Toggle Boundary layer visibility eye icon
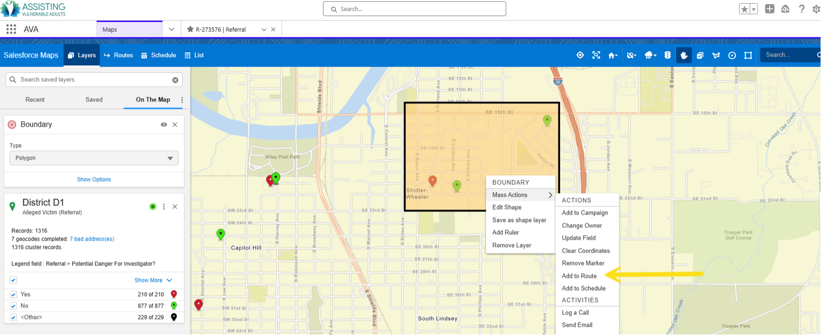 tap(163, 125)
